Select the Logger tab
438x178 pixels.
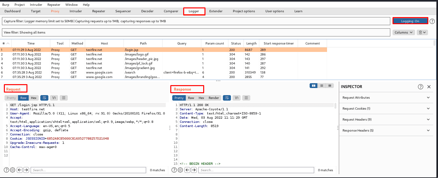194,11
